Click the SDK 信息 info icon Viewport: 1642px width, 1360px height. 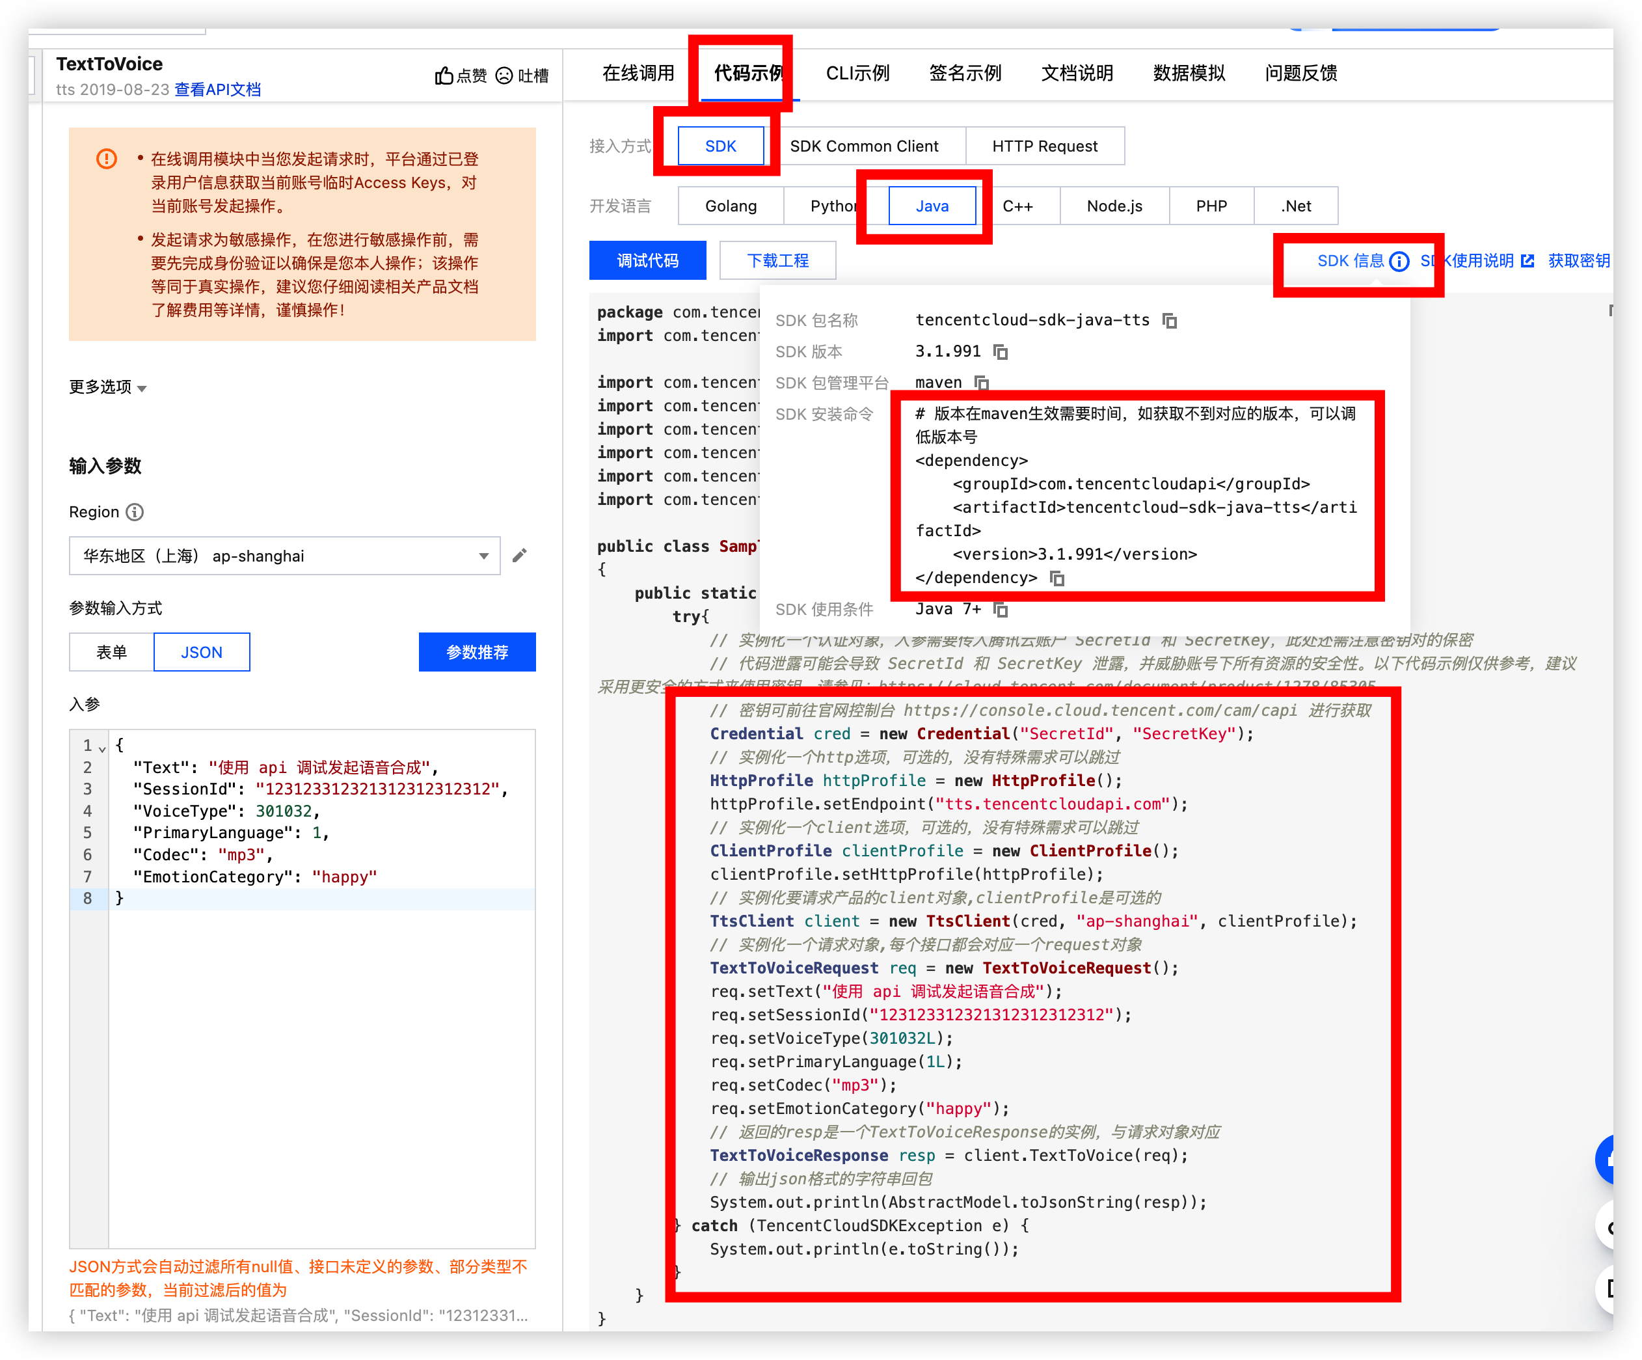1399,261
